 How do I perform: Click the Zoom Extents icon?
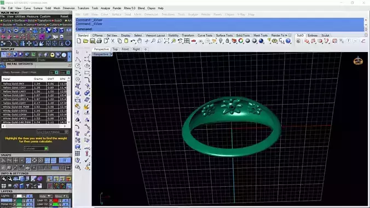pos(166,41)
